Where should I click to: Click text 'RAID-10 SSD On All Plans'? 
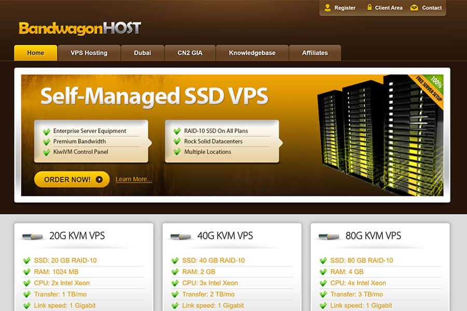[216, 131]
